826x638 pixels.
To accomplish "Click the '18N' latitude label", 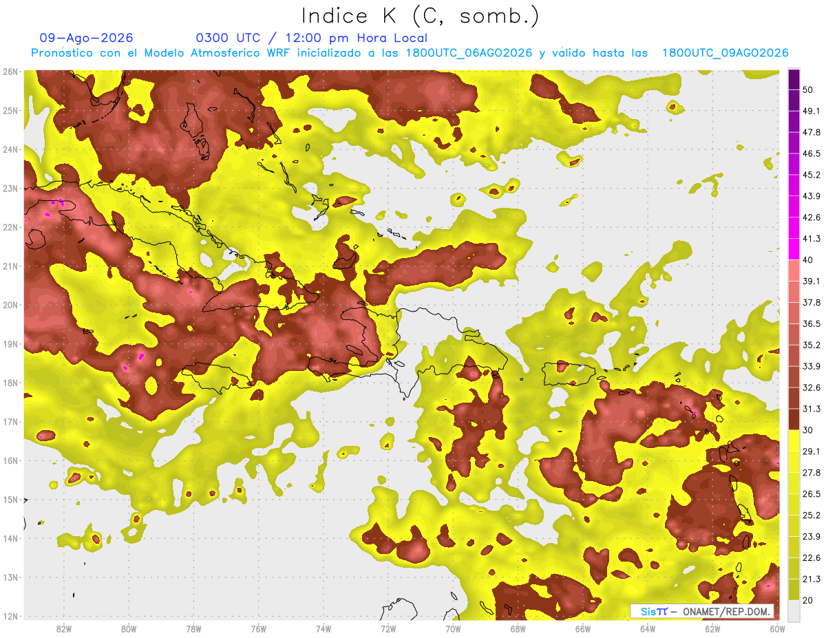I will [x=10, y=383].
